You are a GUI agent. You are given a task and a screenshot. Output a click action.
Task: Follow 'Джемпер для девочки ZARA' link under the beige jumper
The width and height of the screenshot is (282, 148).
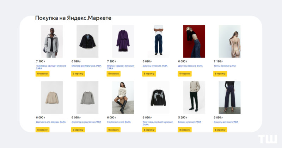point(51,122)
